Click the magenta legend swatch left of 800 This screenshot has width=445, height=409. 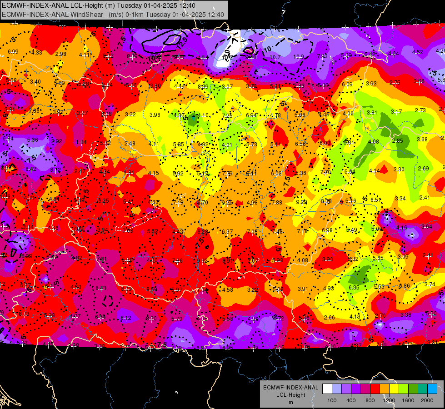click(x=365, y=389)
